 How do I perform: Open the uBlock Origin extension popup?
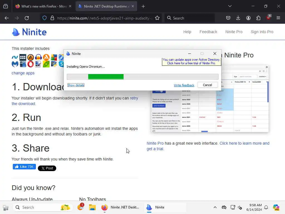(x=269, y=18)
